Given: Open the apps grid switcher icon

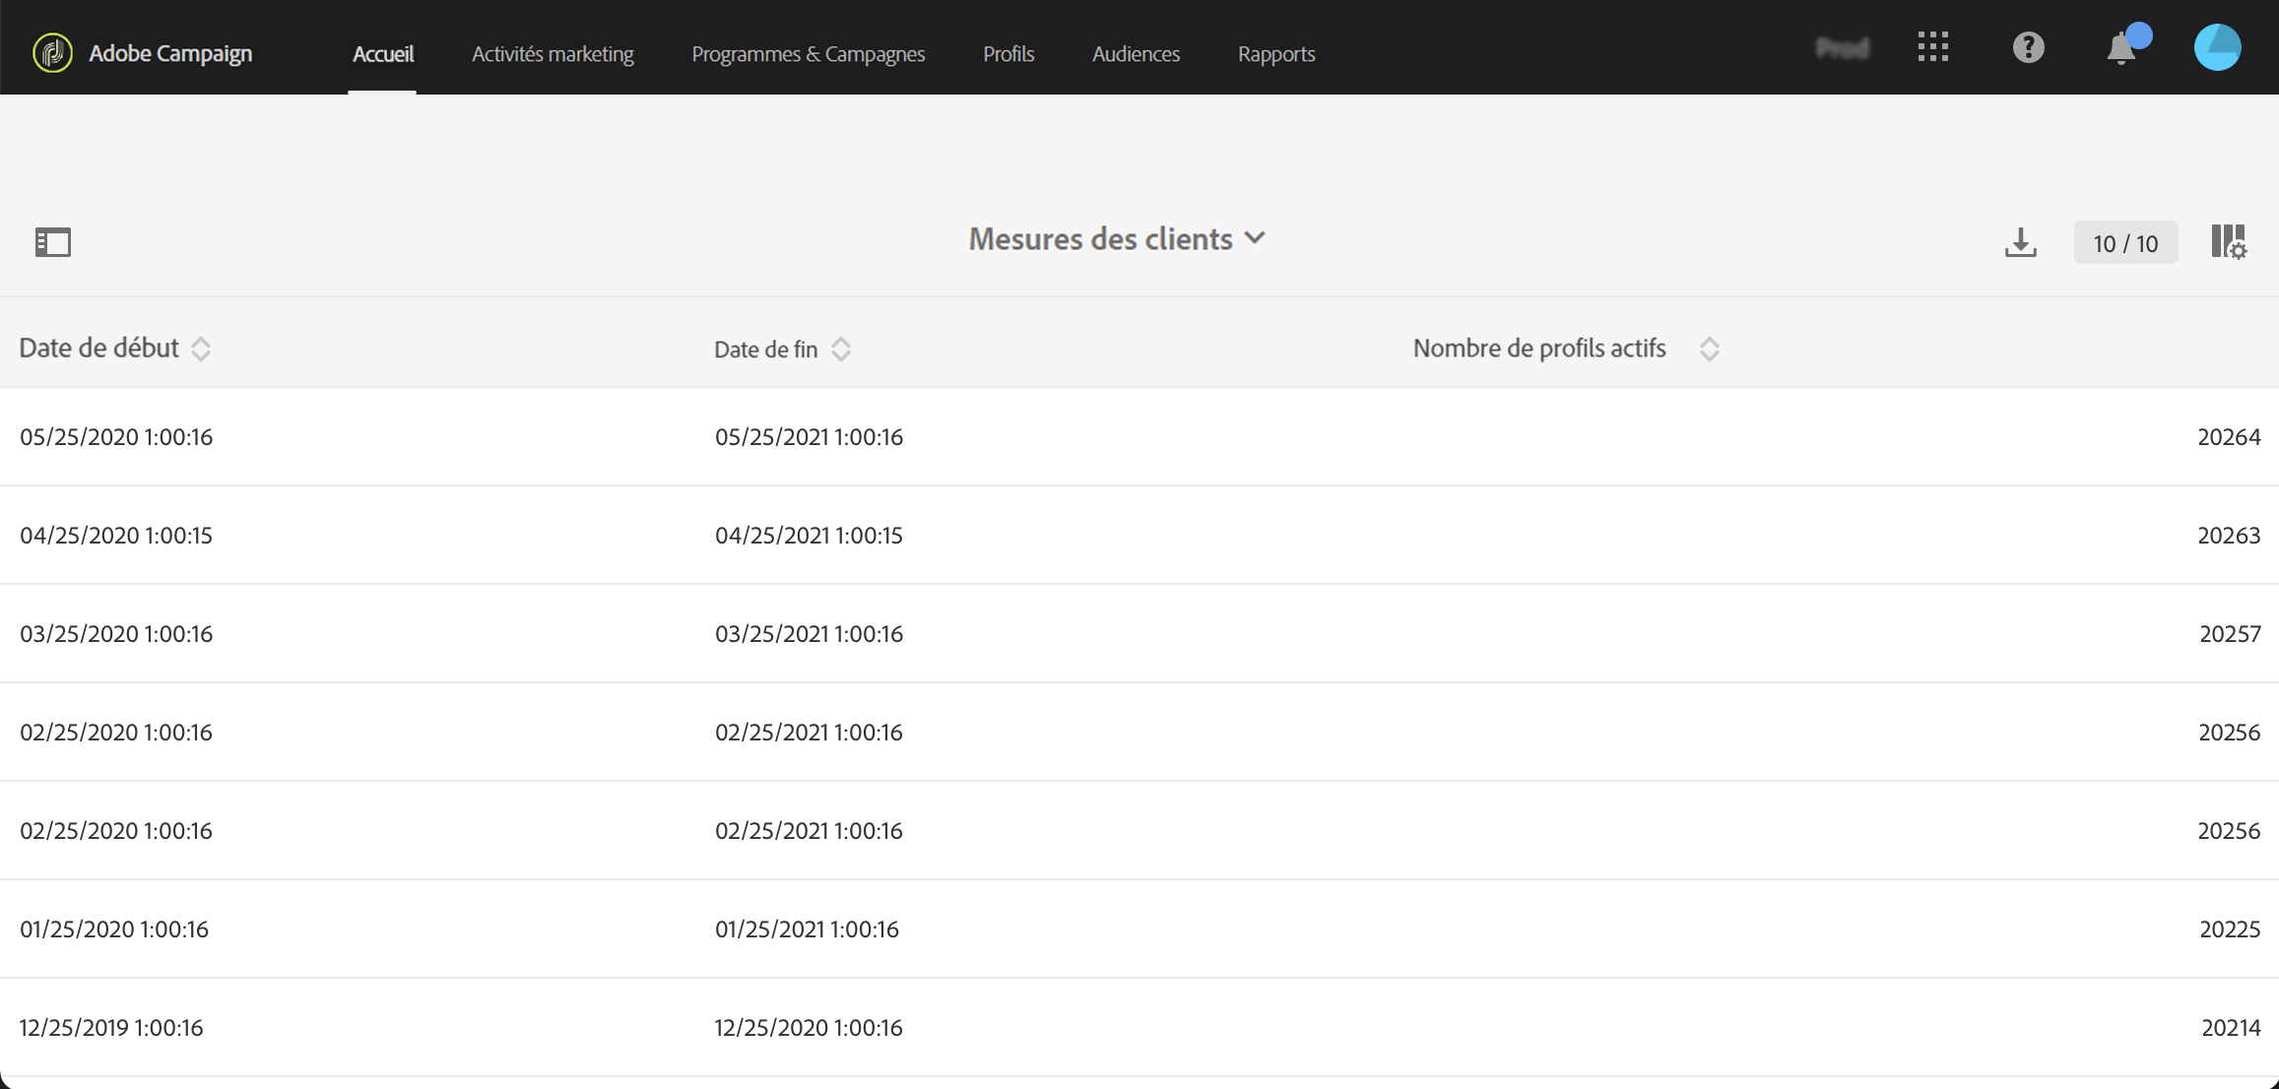Looking at the screenshot, I should (1932, 47).
